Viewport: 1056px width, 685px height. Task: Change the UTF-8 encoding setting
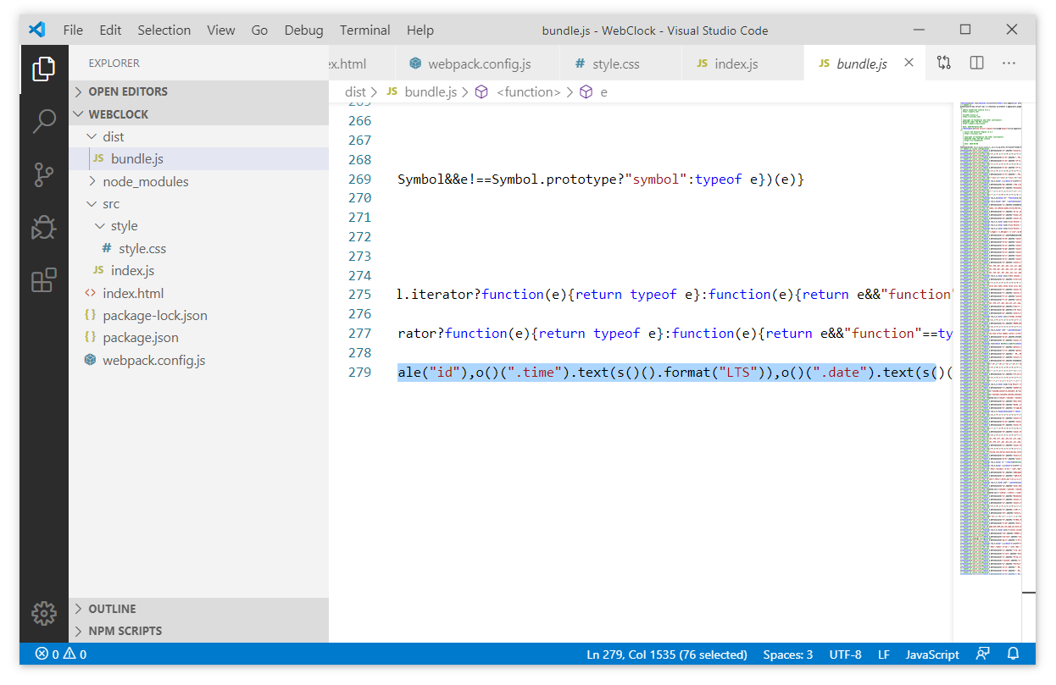point(845,655)
